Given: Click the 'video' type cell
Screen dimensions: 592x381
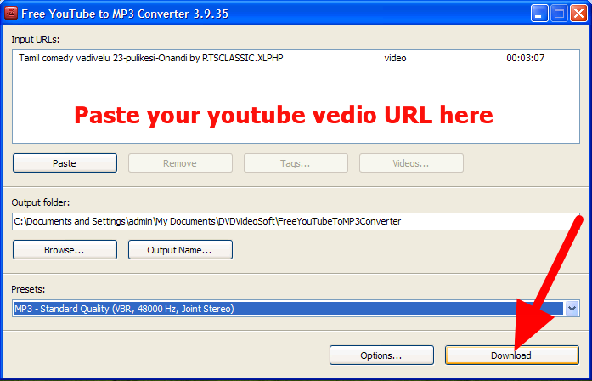Looking at the screenshot, I should (395, 58).
